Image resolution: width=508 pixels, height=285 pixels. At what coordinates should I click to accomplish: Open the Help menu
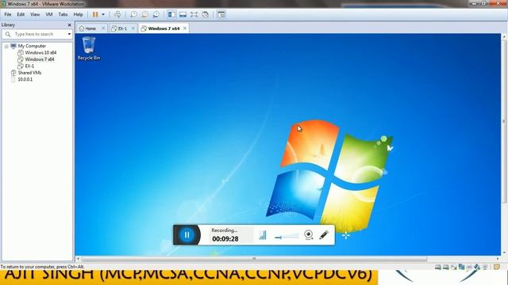point(78,14)
